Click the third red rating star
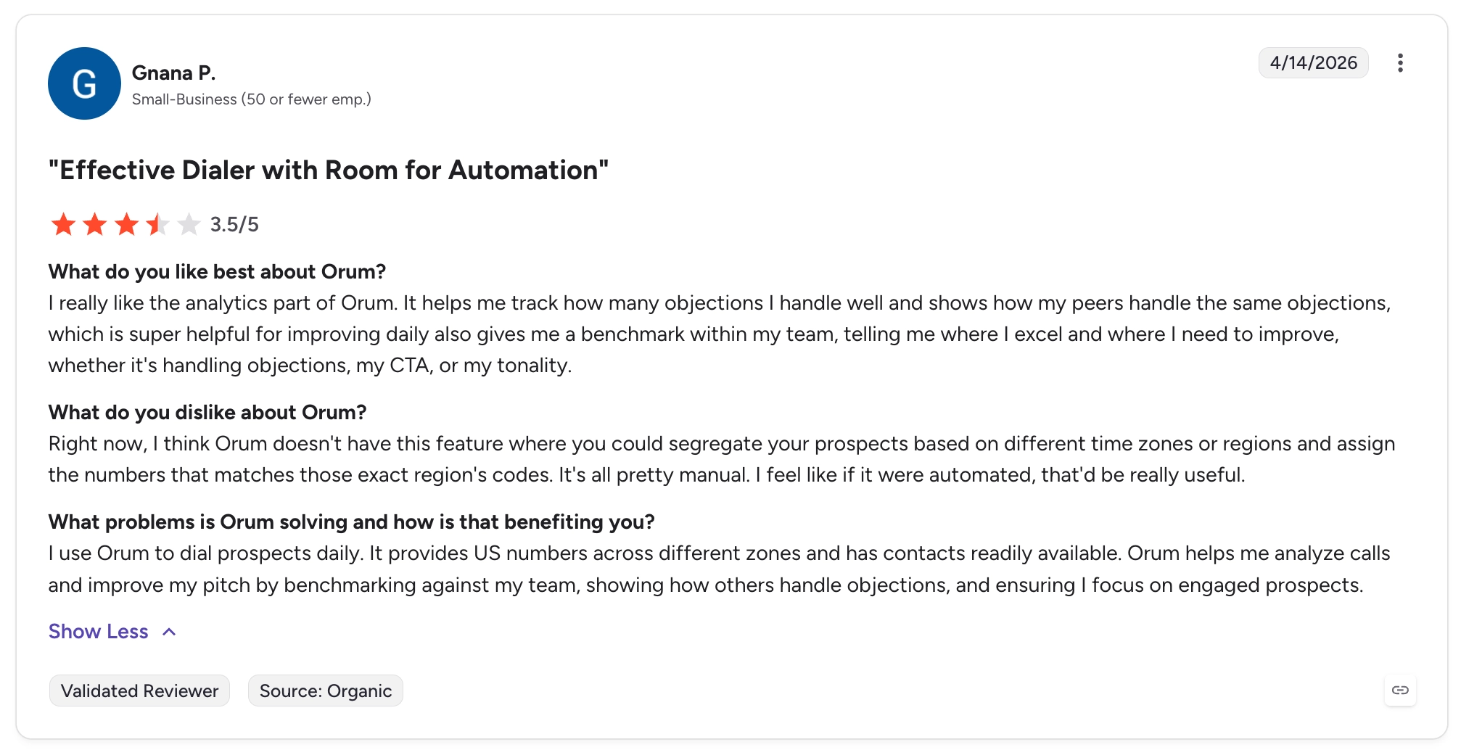 pos(126,224)
